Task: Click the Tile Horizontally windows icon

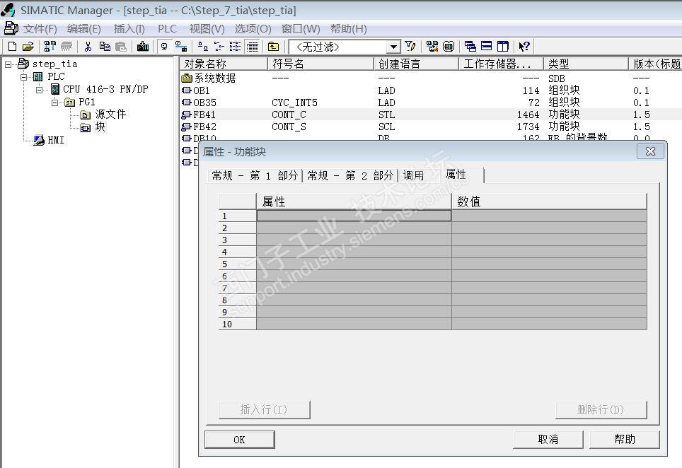Action: [487, 47]
